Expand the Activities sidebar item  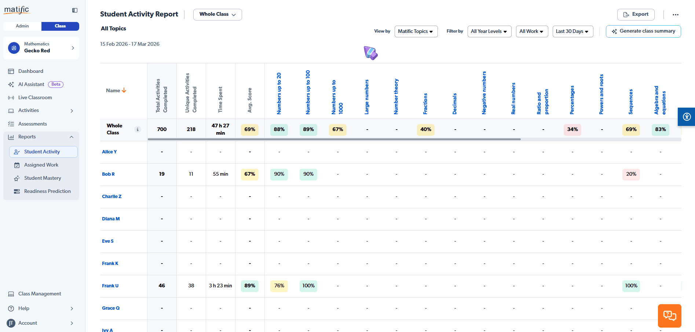point(72,111)
